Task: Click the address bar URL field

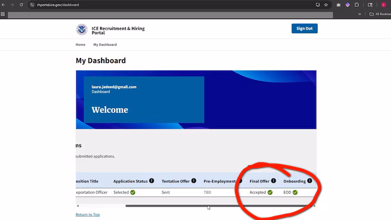Action: coord(174,5)
